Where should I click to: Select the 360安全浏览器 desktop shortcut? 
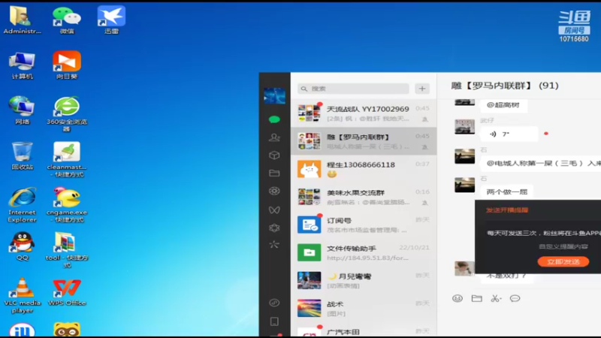pyautogui.click(x=67, y=114)
